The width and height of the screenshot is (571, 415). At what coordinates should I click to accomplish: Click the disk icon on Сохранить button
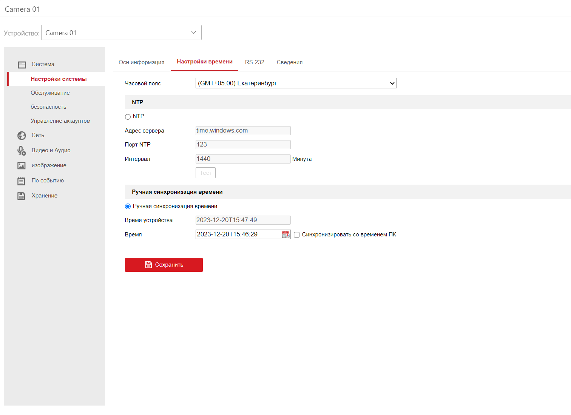point(148,265)
